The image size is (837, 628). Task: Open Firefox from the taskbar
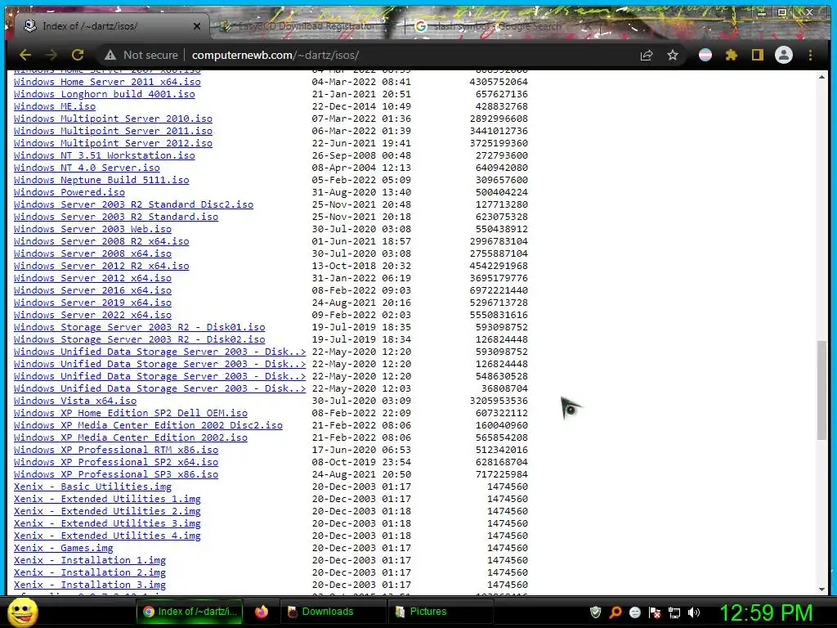(261, 612)
